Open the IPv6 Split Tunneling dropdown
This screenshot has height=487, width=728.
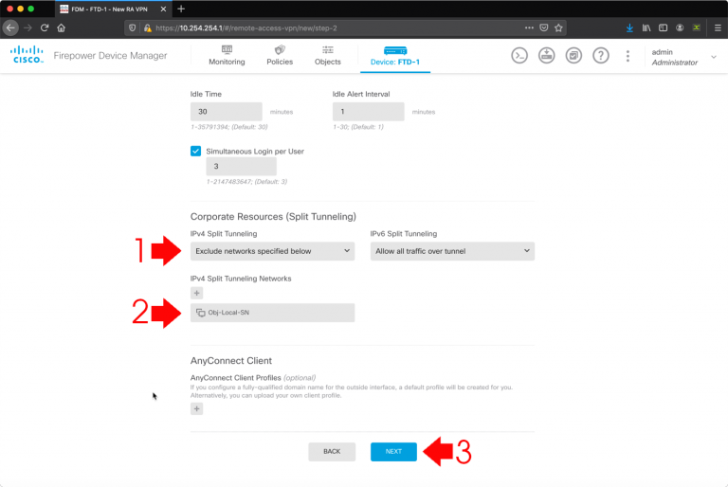tap(452, 251)
